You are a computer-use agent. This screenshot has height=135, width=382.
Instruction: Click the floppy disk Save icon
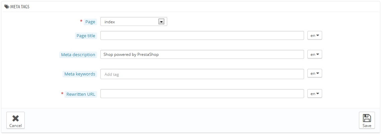(x=367, y=118)
